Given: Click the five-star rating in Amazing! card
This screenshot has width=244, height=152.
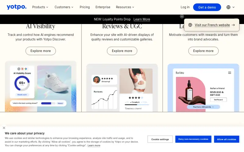Looking at the screenshot, I should 107,78.
